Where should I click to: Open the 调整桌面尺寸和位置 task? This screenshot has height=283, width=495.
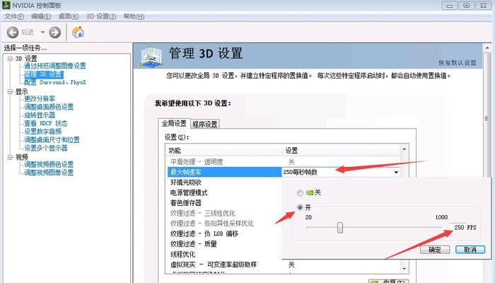click(52, 140)
